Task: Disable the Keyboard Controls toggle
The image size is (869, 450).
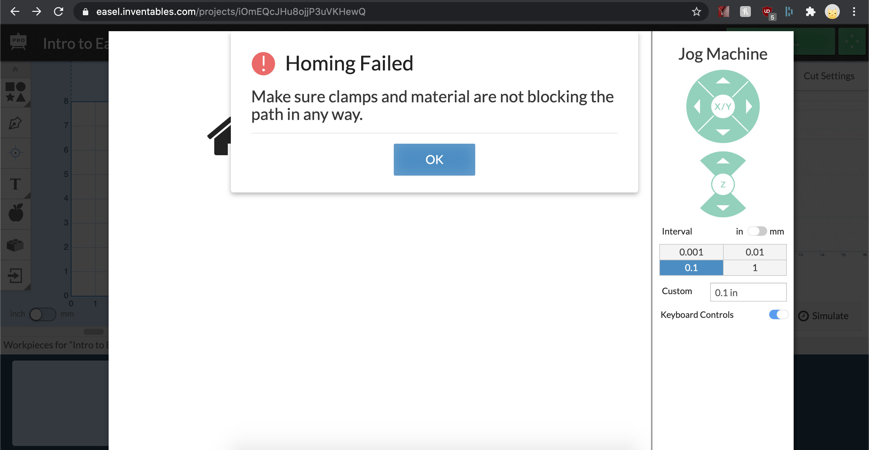Action: (x=778, y=314)
